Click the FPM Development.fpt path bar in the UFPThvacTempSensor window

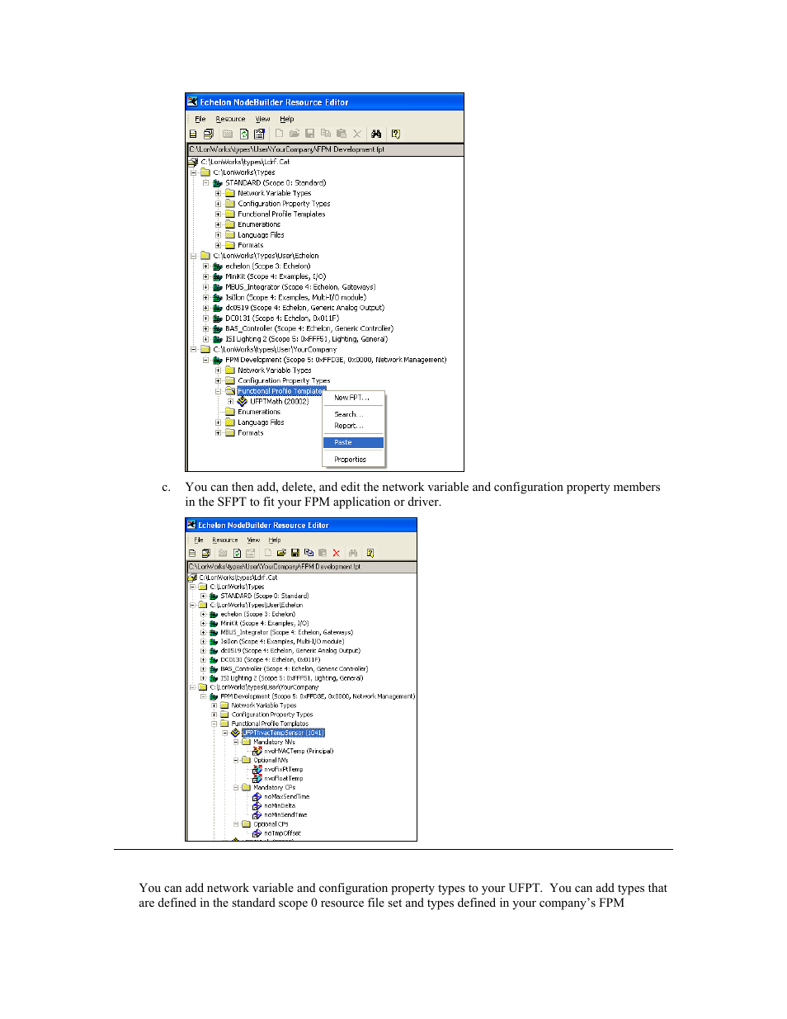(302, 567)
